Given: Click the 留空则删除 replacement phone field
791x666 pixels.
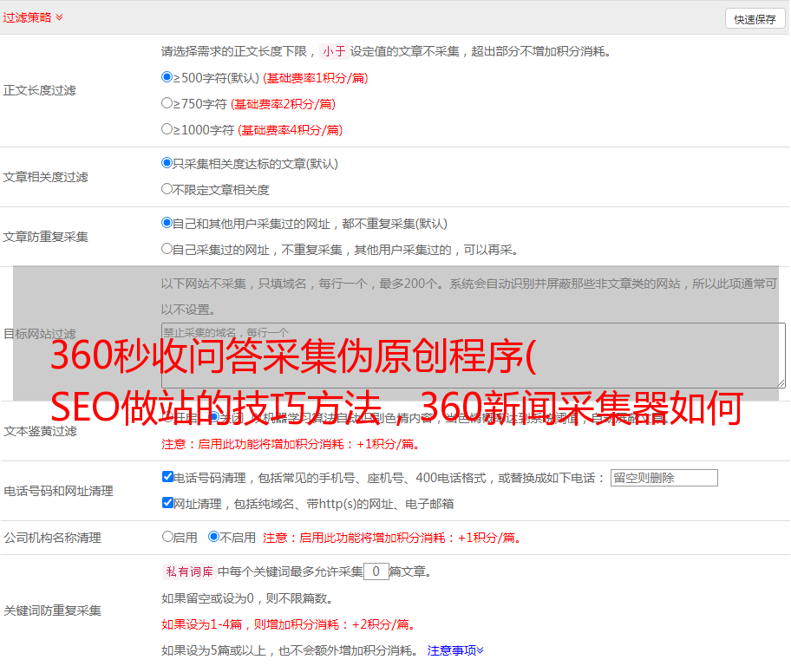Looking at the screenshot, I should tap(664, 478).
